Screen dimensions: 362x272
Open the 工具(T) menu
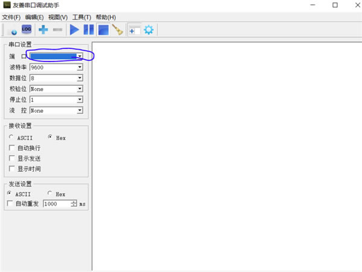81,17
